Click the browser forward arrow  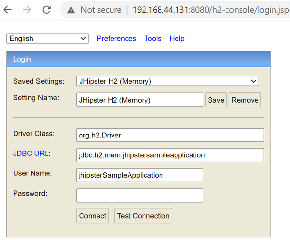[27, 10]
